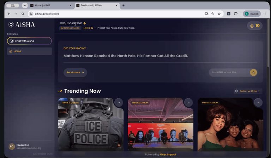Image resolution: width=271 pixels, height=158 pixels.
Task: Open the streak flame counter showing 10
Action: 255,26
